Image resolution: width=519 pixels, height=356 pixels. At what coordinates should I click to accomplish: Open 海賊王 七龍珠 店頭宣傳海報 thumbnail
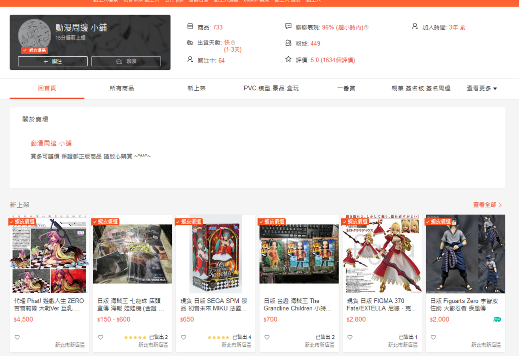132,254
